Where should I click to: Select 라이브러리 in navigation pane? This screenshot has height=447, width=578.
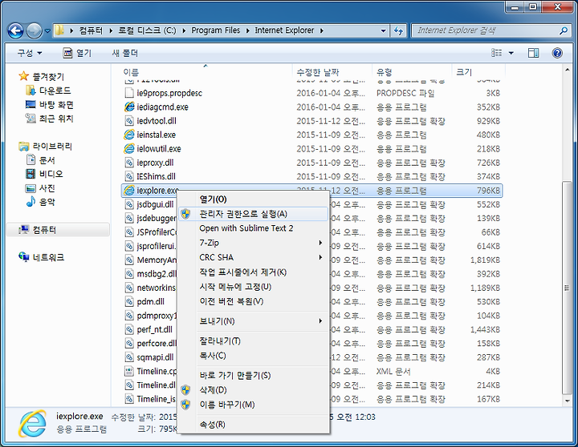(x=45, y=147)
